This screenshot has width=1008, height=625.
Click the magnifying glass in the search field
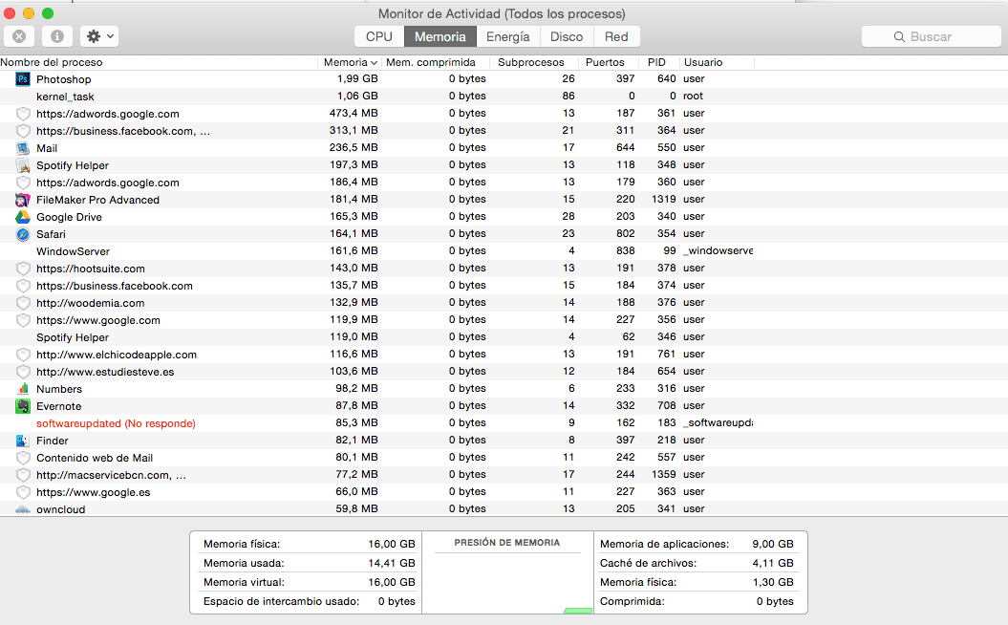(x=899, y=36)
